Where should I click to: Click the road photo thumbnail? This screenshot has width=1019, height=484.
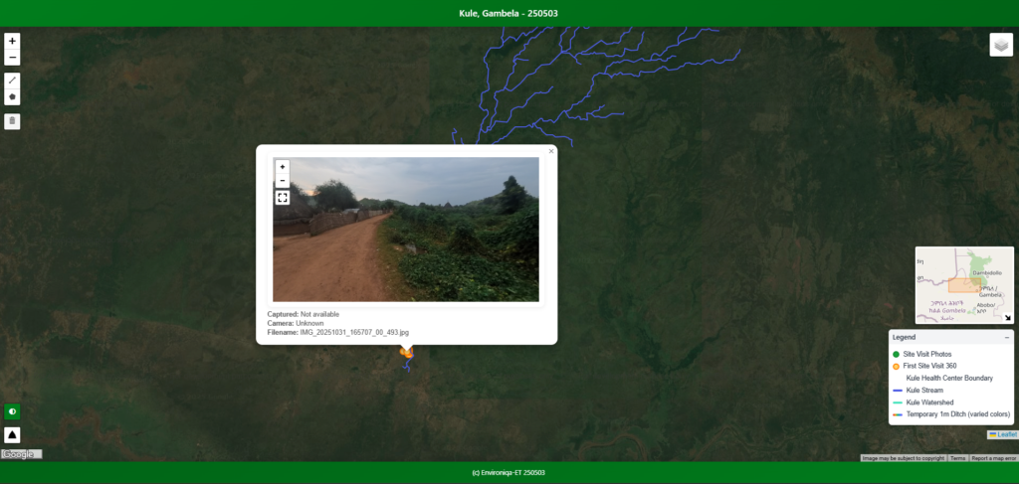click(406, 230)
